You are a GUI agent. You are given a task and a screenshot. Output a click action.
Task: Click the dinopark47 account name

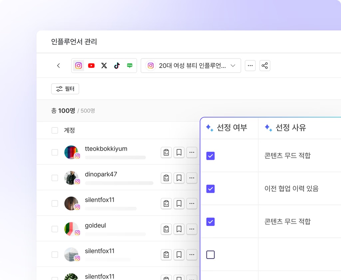tap(101, 174)
